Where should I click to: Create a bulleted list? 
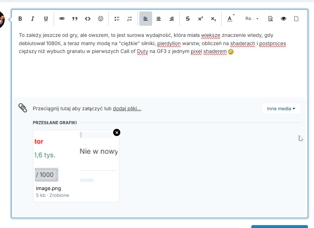point(117,19)
